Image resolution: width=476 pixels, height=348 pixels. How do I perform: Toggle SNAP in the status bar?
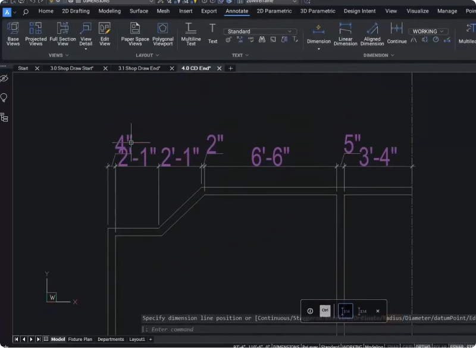393,346
